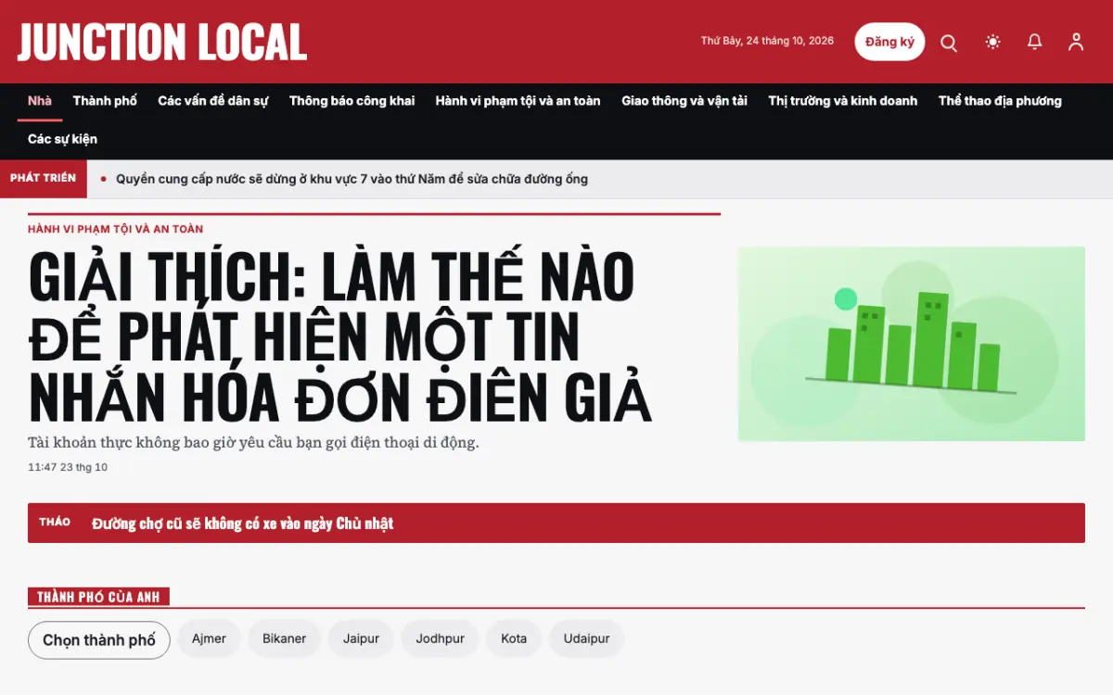
Task: Open Đường chợ cũ banner headline
Action: [243, 524]
